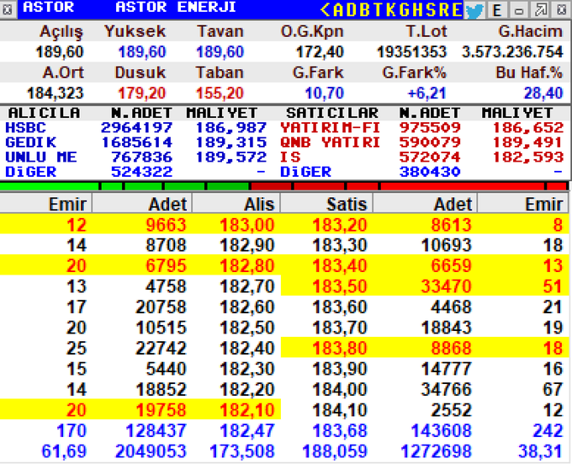
Task: Click the sell-side percentage 38,31
Action: click(540, 451)
